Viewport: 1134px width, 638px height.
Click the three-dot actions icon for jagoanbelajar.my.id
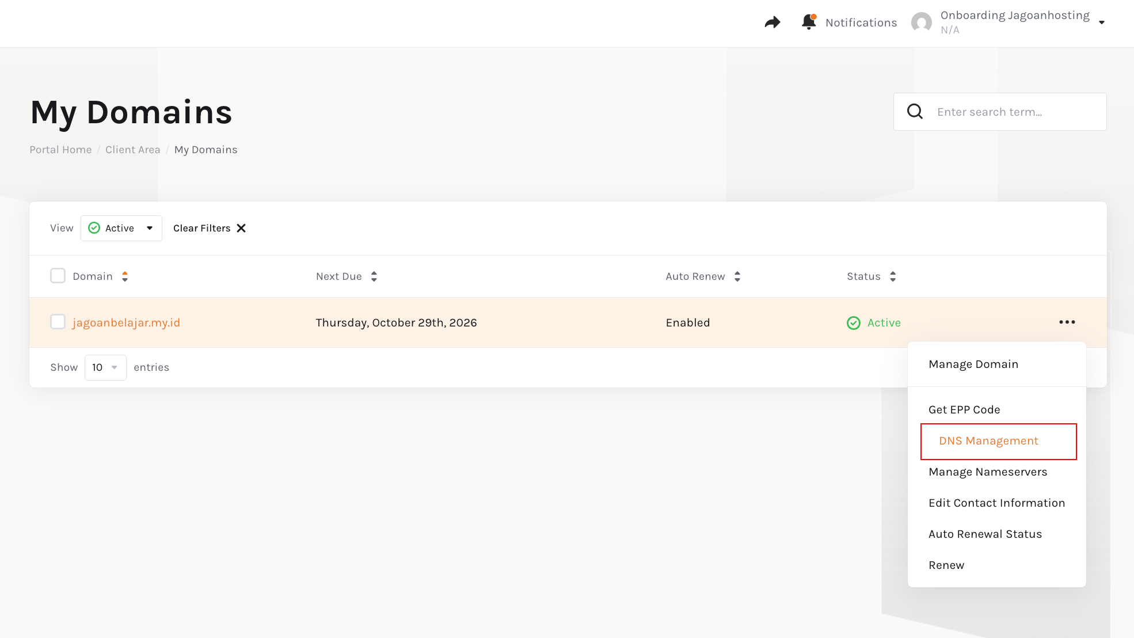tap(1067, 322)
